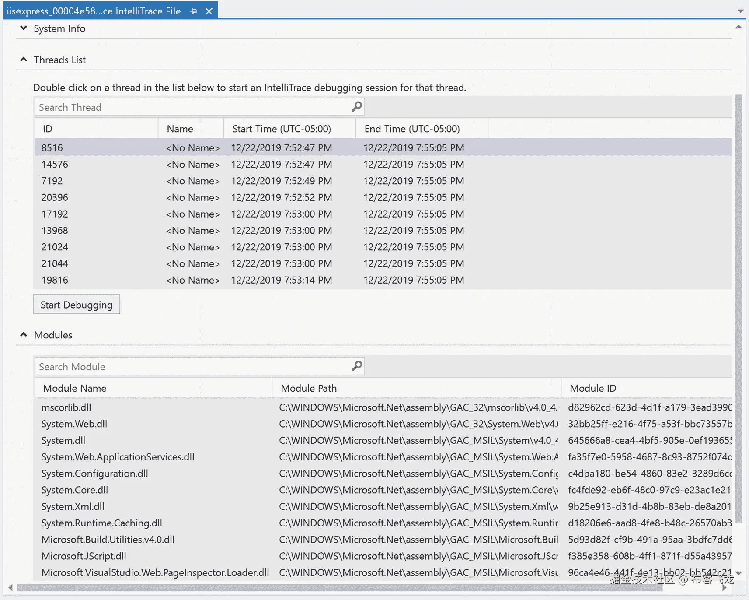Select the Microsoft.JScript.dll module row
Viewport: 749px width, 600px height.
383,557
